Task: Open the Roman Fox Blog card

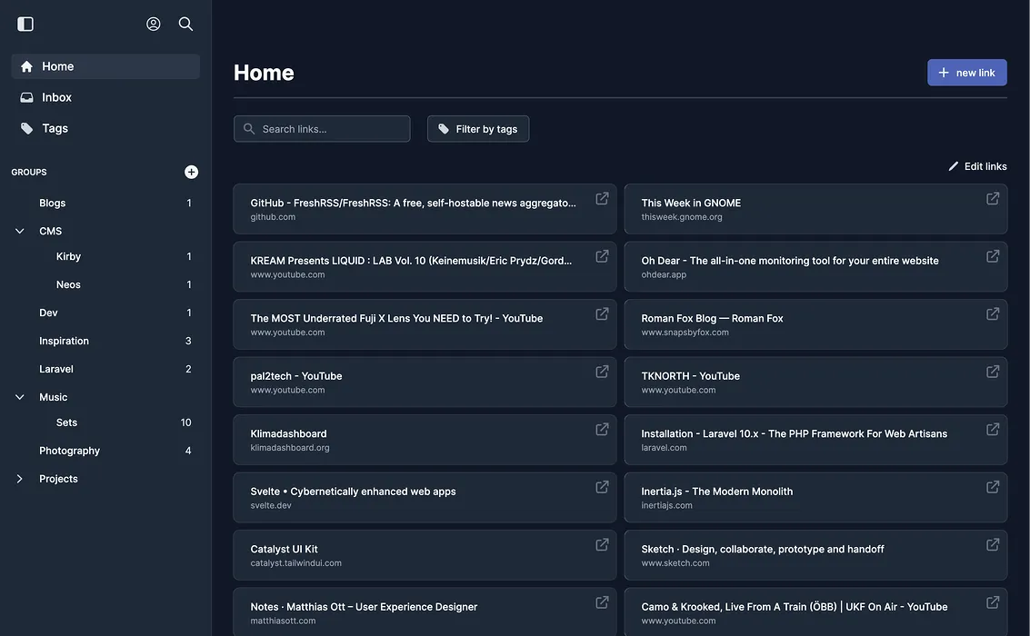Action: pyautogui.click(x=815, y=325)
